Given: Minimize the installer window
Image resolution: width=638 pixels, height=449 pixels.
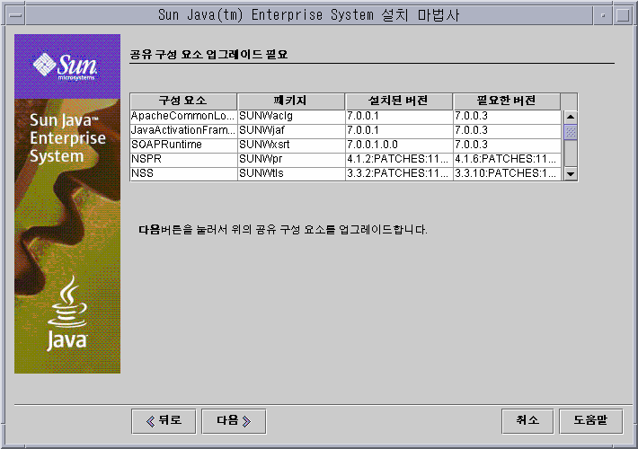Looking at the screenshot, I should [x=603, y=15].
